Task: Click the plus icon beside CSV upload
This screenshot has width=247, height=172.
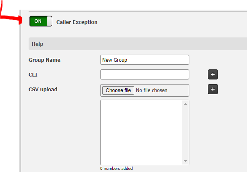Action: (x=213, y=89)
